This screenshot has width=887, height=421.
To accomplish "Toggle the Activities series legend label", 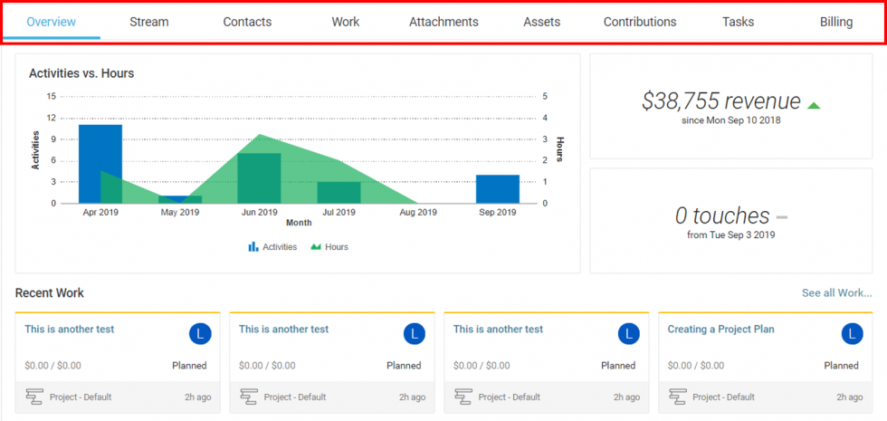I will point(279,247).
